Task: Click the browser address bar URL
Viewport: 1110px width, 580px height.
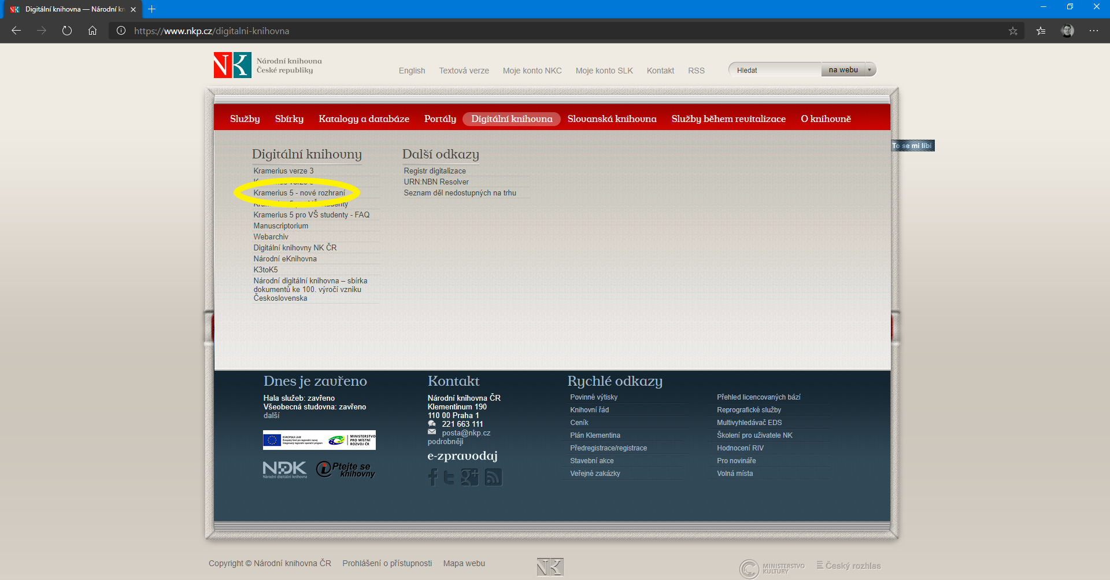Action: point(212,31)
